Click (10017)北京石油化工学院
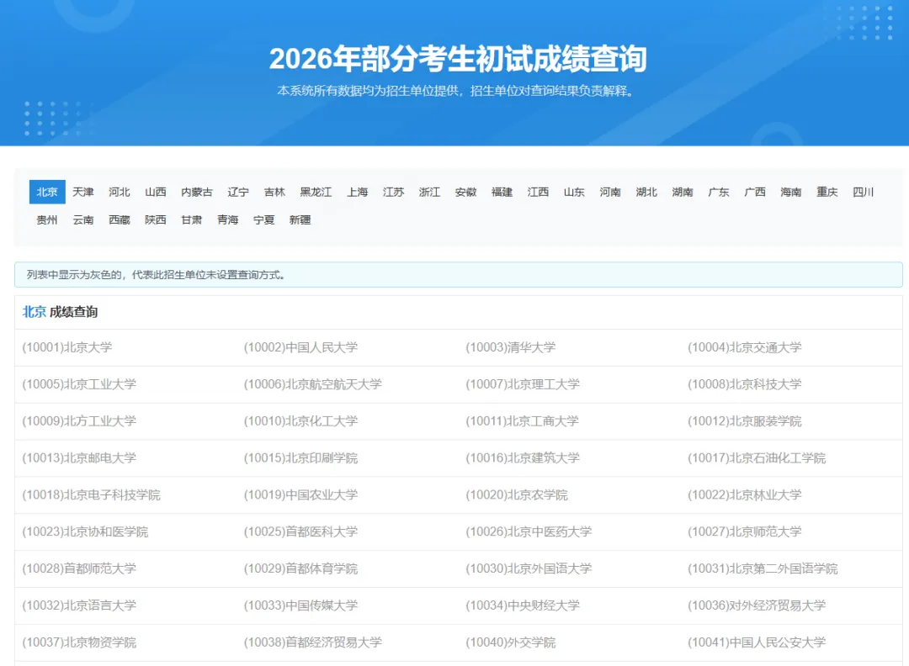909x666 pixels. pyautogui.click(x=757, y=458)
